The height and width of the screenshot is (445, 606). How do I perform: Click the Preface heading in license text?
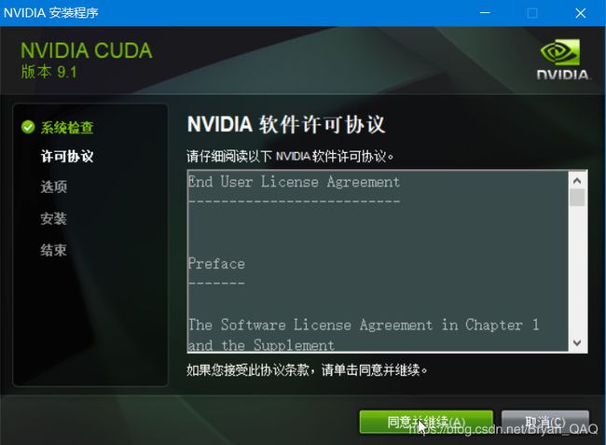click(x=216, y=264)
